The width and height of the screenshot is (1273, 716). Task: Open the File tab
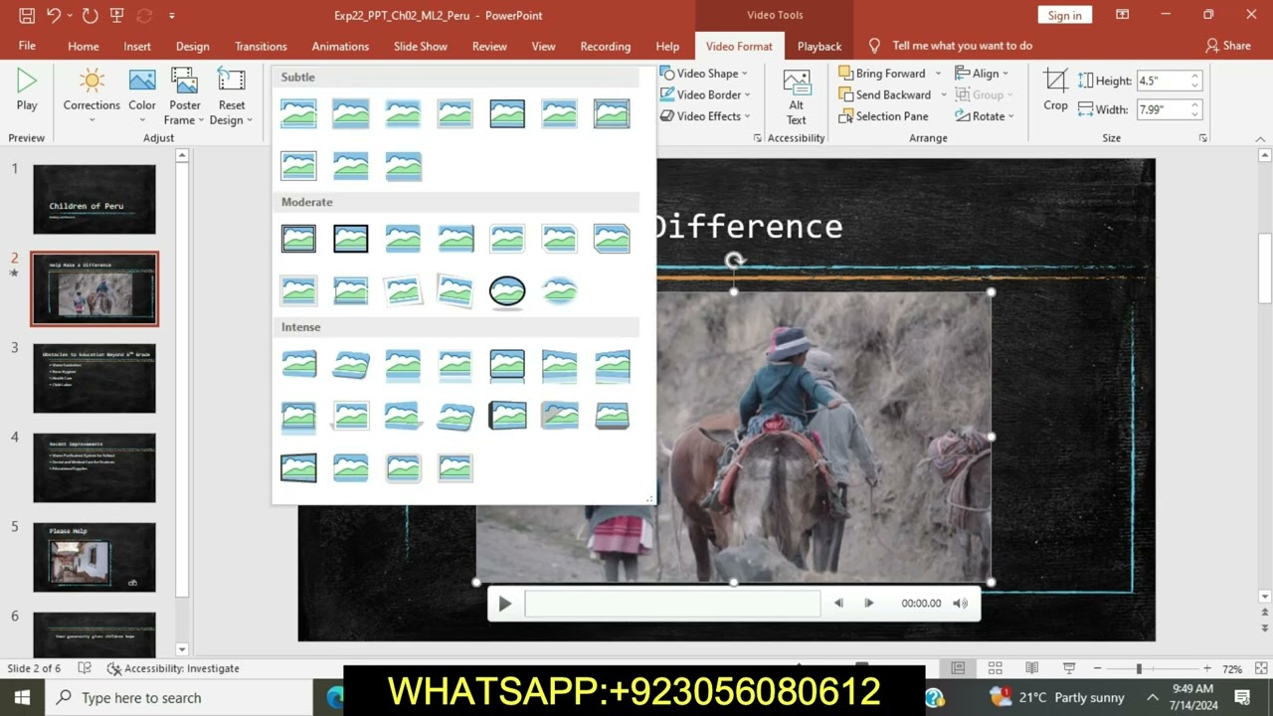[27, 46]
